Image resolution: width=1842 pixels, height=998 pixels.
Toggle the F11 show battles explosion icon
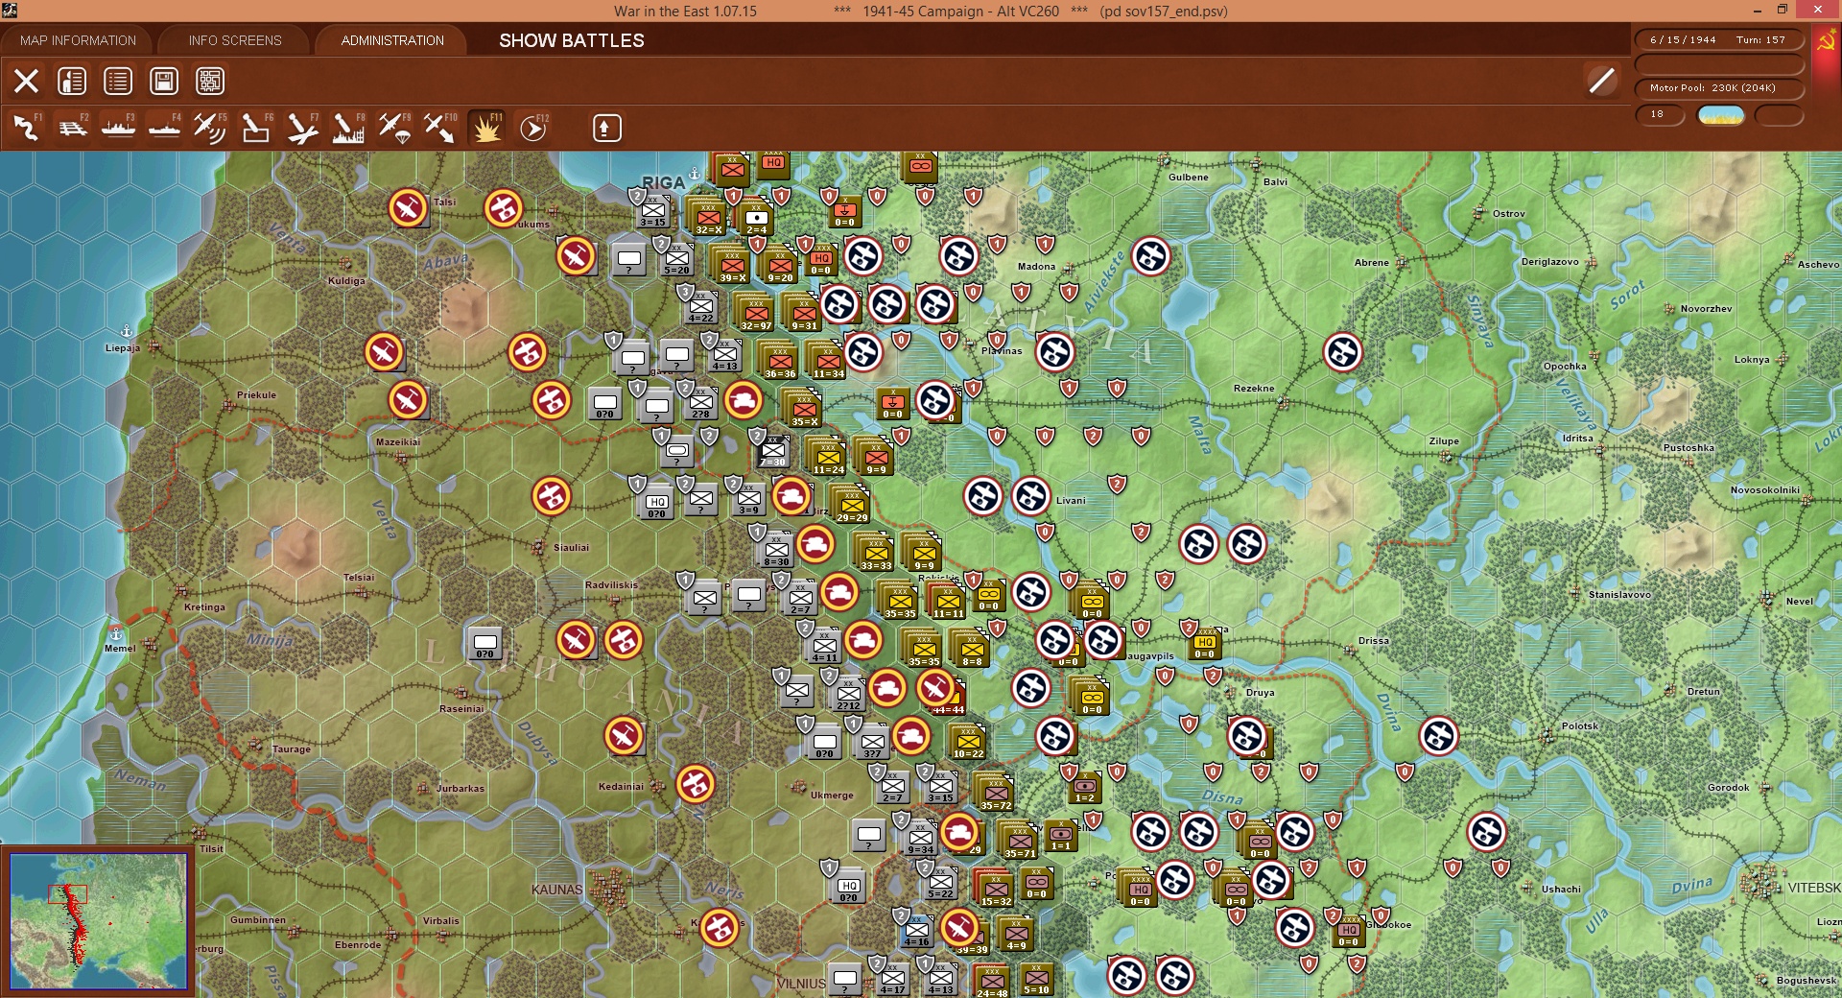click(x=486, y=128)
